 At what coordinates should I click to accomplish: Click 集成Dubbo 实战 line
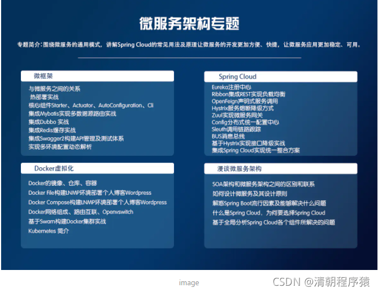pyautogui.click(x=49, y=122)
